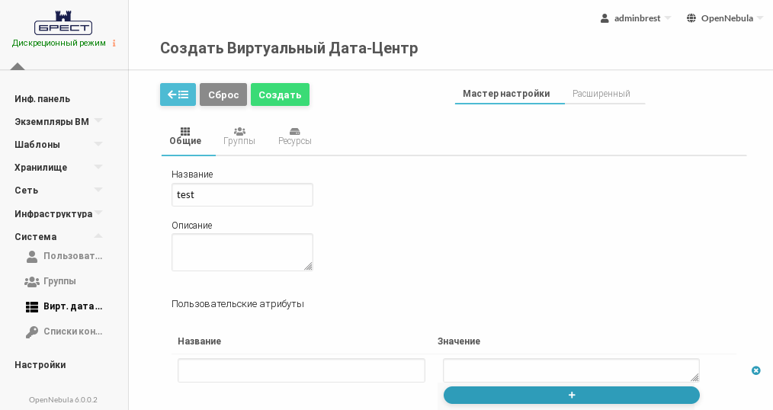Switch to the Группы tab
This screenshot has height=410, width=773.
pyautogui.click(x=239, y=136)
